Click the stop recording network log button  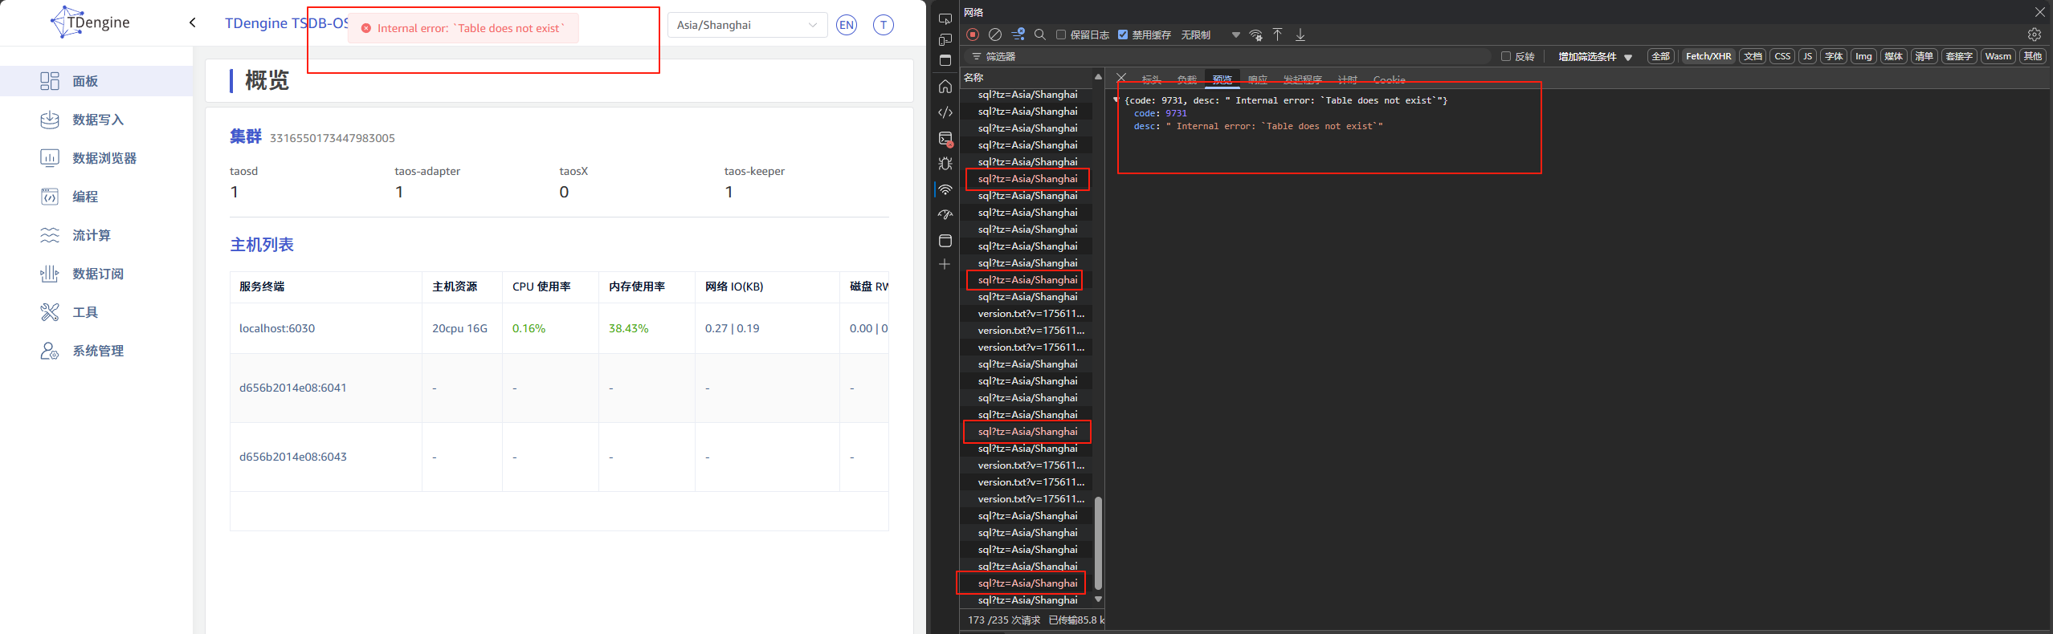click(973, 35)
